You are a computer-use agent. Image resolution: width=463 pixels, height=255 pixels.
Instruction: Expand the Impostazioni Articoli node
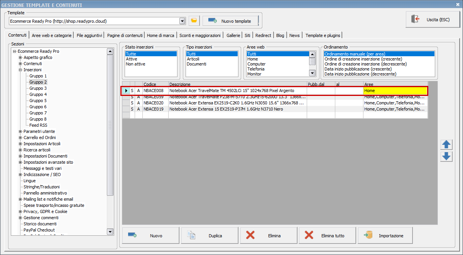[x=20, y=144]
